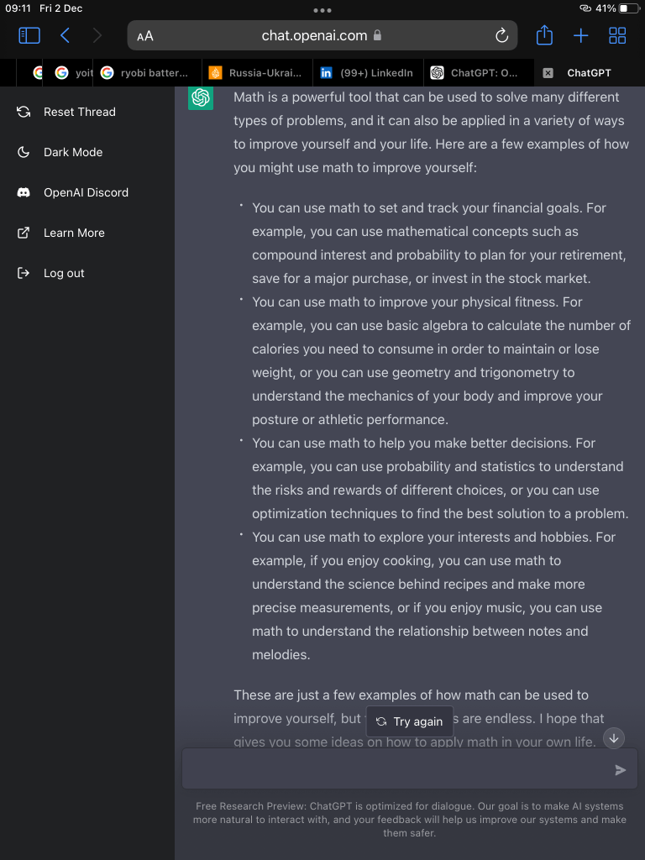Open a new tab with plus icon

point(581,35)
